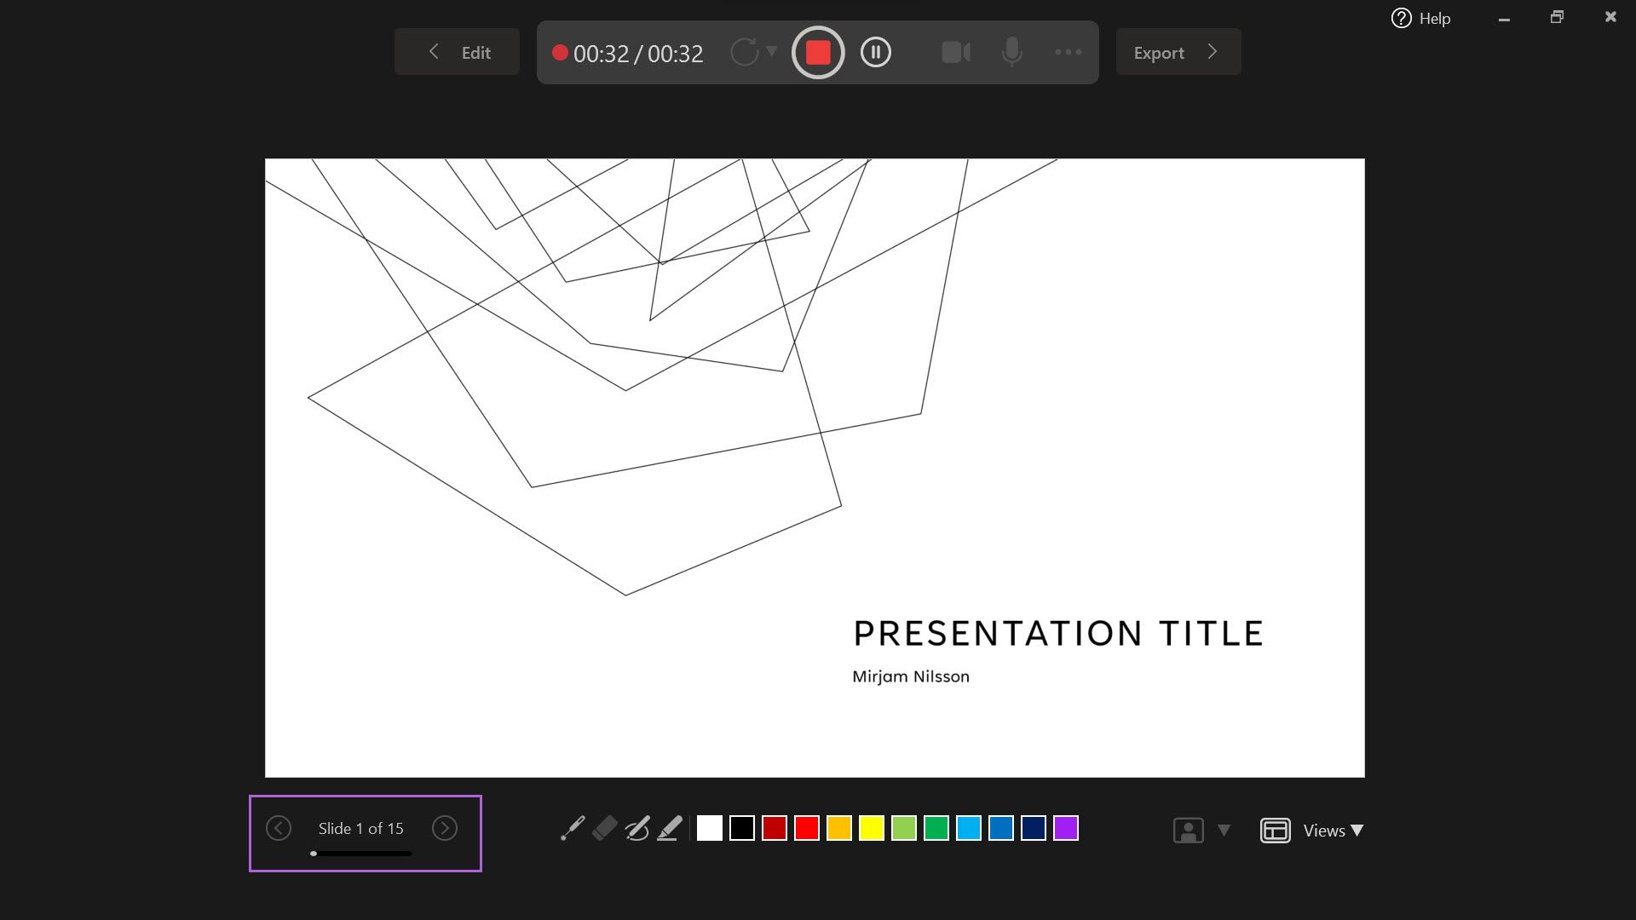
Task: Select the white color swatch
Action: (x=708, y=828)
